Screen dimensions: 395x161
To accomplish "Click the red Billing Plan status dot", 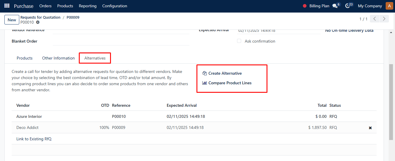I will click(x=305, y=6).
